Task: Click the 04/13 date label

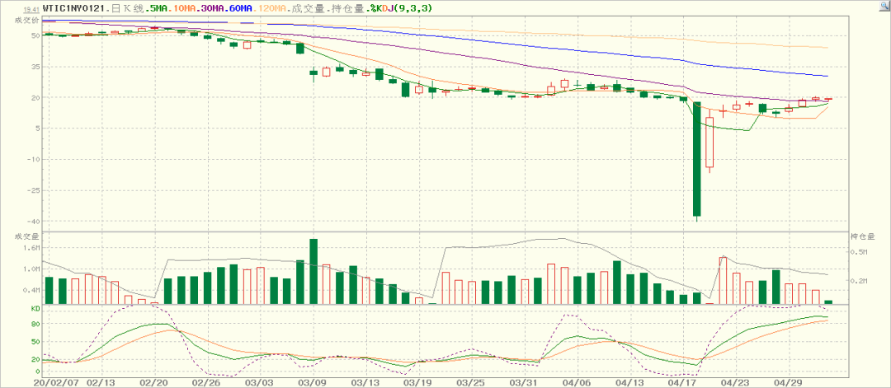Action: [x=631, y=383]
